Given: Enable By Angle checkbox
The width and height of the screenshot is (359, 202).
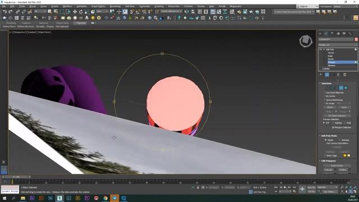Looking at the screenshot, I should coord(325,103).
